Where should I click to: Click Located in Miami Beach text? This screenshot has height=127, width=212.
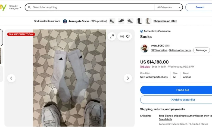(183, 124)
